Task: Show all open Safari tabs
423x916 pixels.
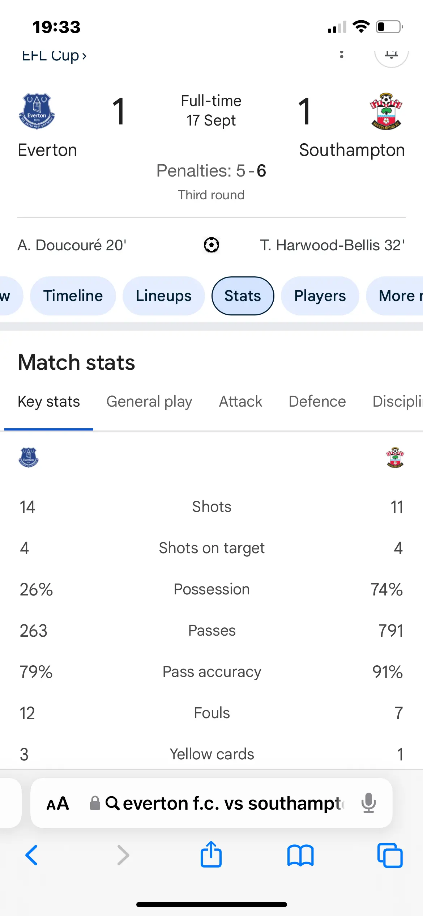Action: tap(390, 855)
